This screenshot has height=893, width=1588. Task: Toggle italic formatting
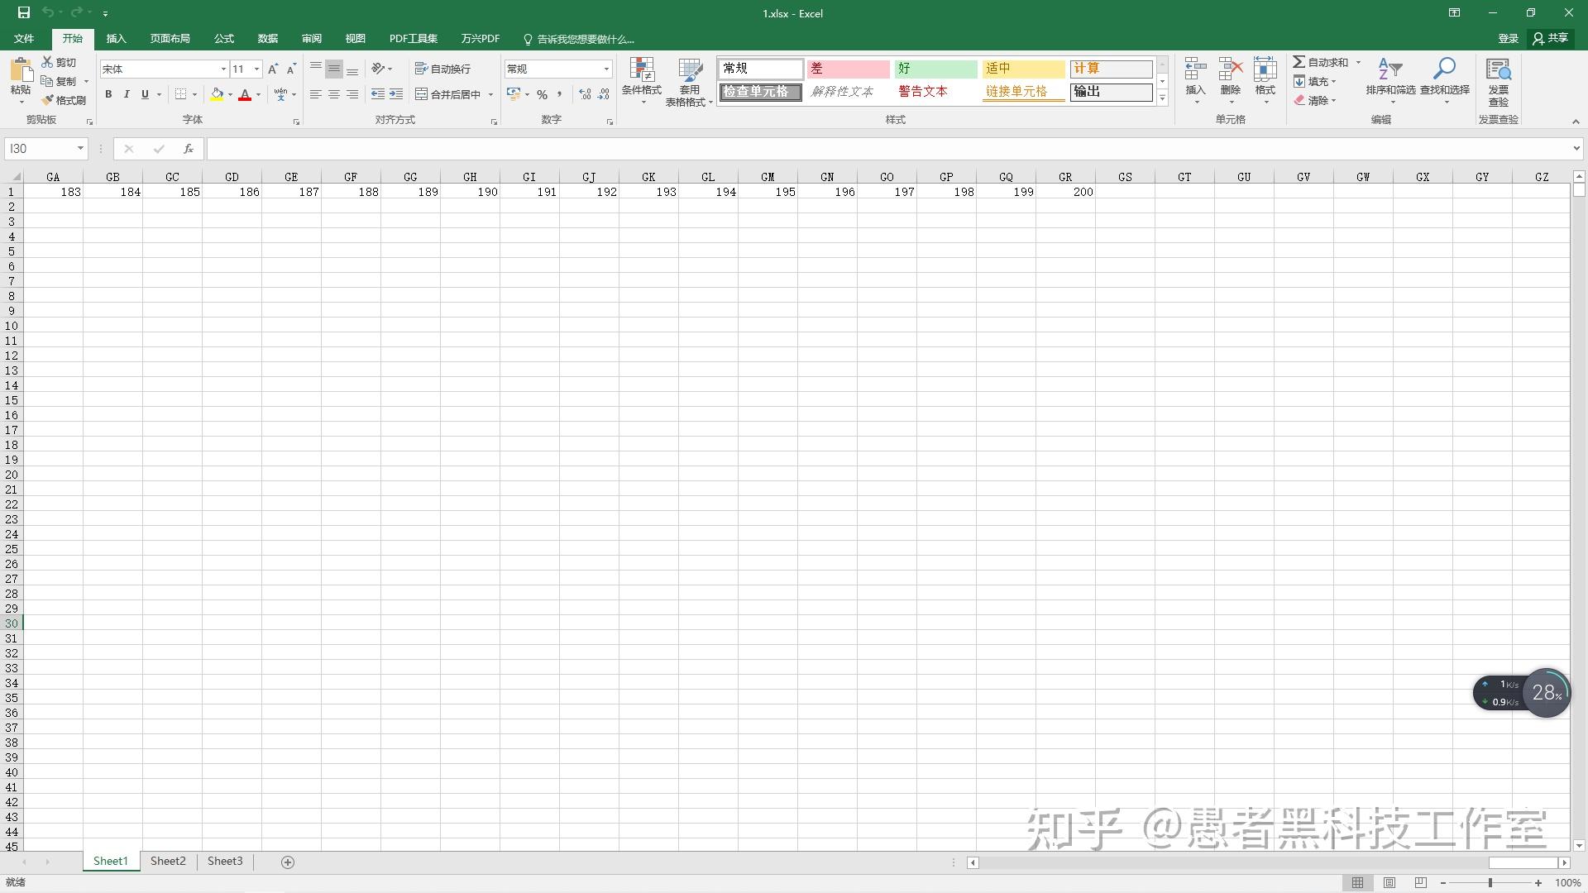click(x=127, y=94)
